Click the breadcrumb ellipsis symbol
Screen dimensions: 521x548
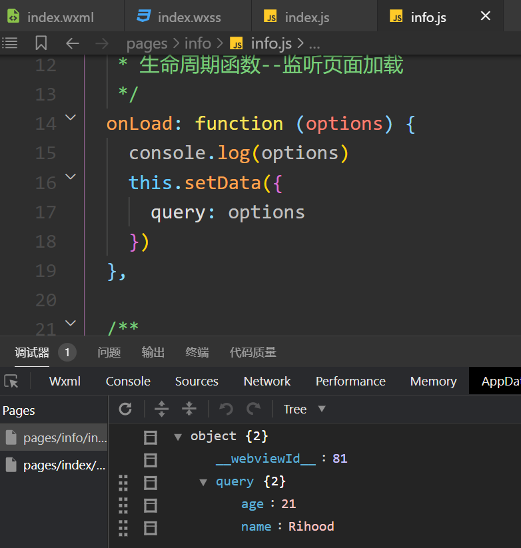[314, 45]
